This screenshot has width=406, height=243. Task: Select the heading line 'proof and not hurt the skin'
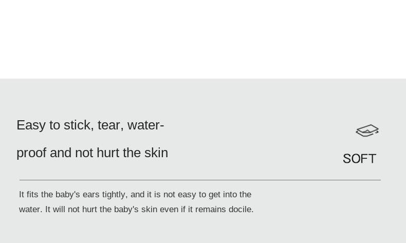coord(92,153)
